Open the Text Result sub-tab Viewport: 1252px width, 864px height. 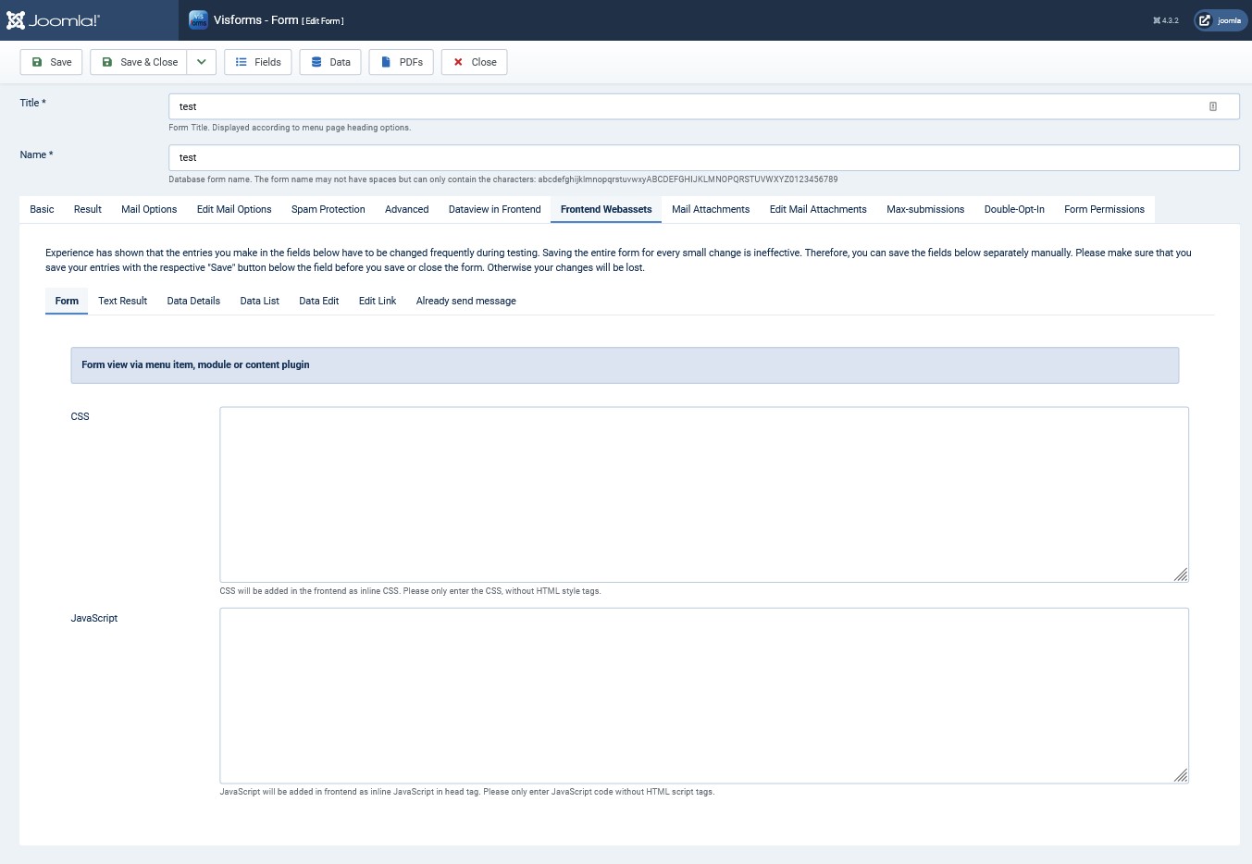click(122, 301)
